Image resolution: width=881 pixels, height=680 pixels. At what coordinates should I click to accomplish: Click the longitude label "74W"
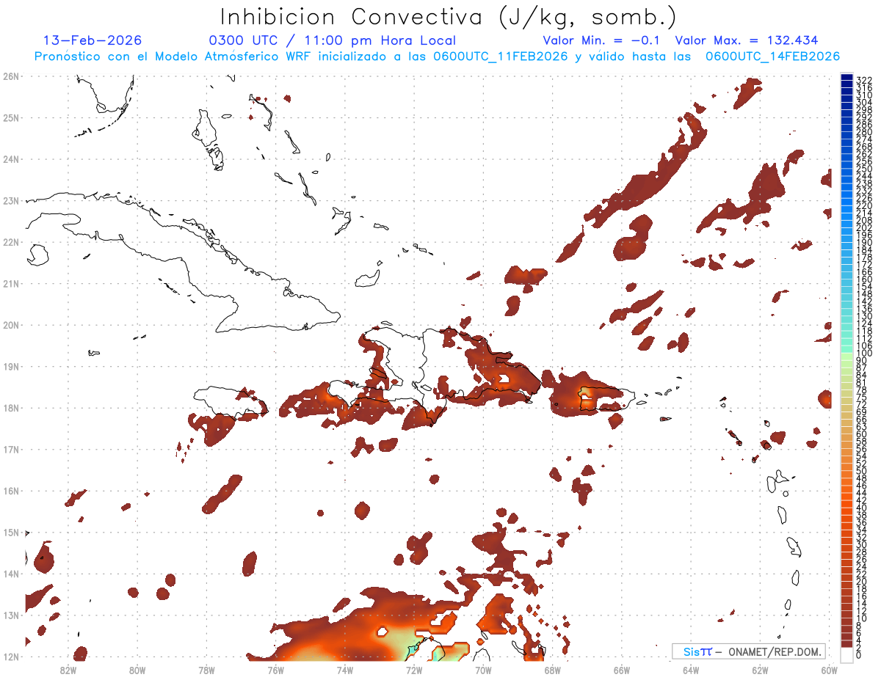345,670
